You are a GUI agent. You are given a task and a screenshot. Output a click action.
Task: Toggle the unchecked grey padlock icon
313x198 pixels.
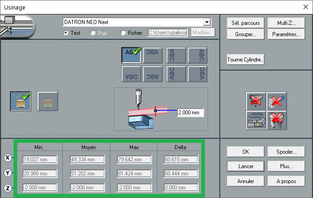tap(47, 101)
